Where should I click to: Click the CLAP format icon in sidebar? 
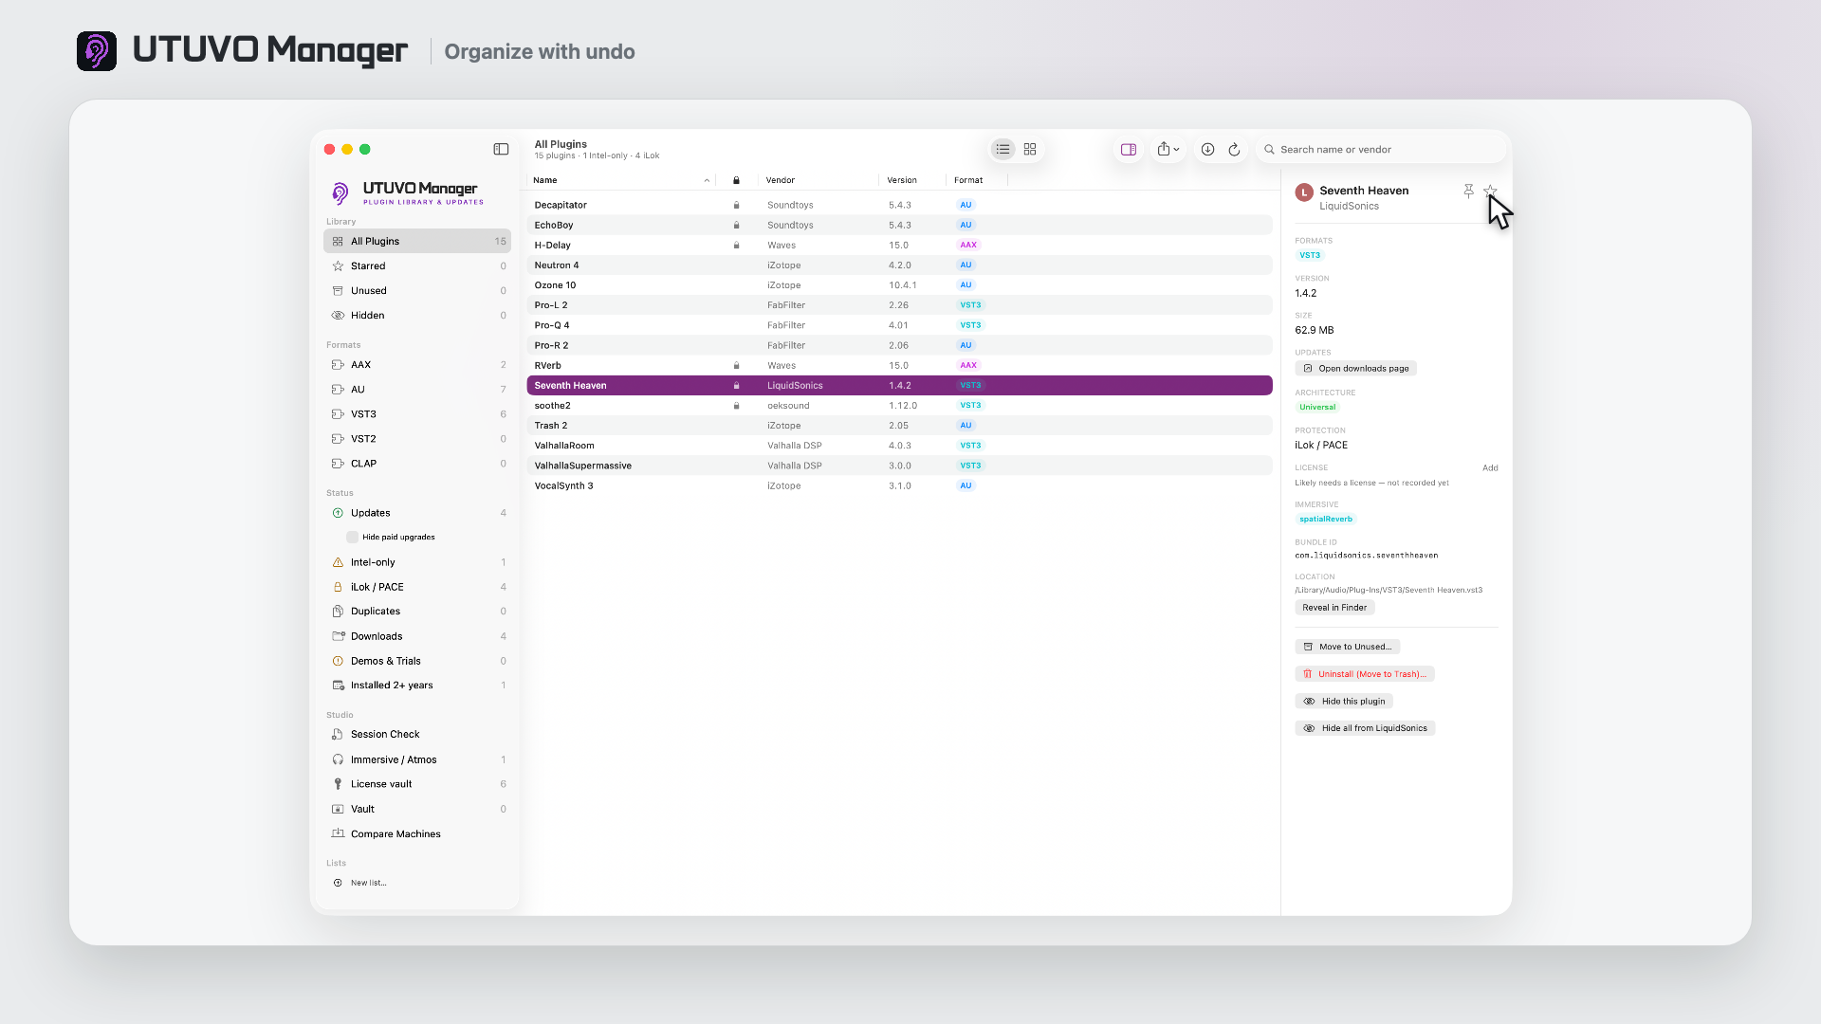(x=338, y=464)
